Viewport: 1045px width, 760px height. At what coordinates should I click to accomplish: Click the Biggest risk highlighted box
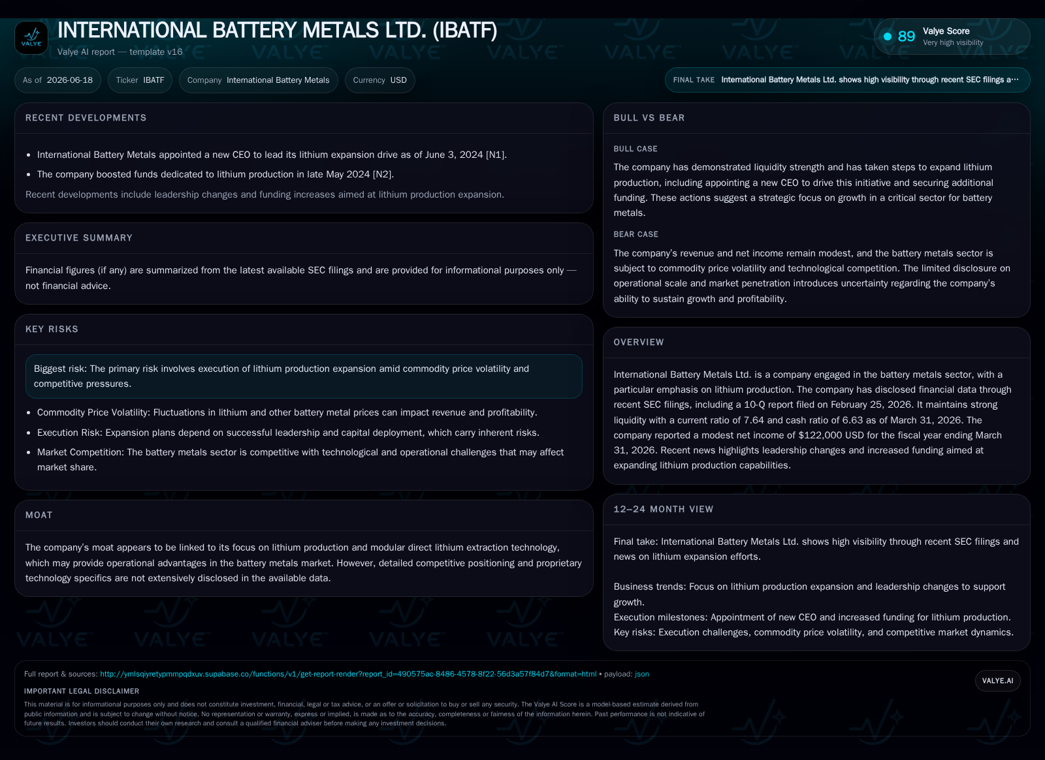pyautogui.click(x=304, y=376)
